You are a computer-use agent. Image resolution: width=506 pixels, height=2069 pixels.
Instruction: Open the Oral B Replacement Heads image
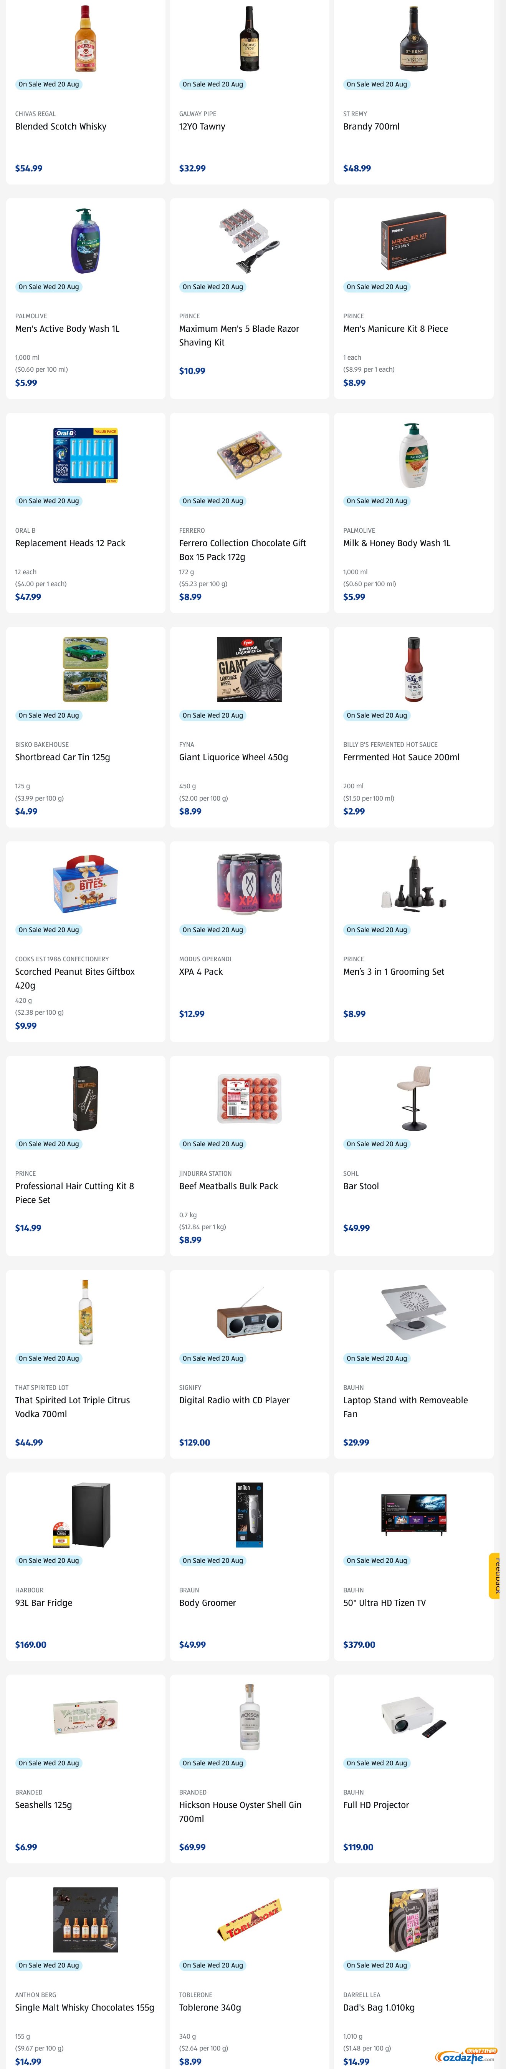point(86,455)
